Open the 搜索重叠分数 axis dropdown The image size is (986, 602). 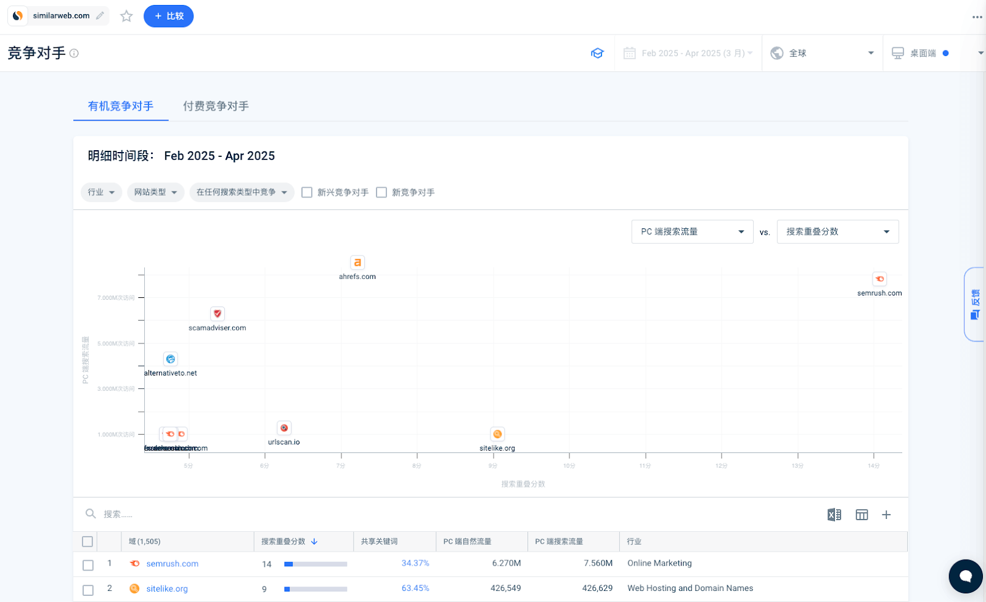[x=837, y=232]
